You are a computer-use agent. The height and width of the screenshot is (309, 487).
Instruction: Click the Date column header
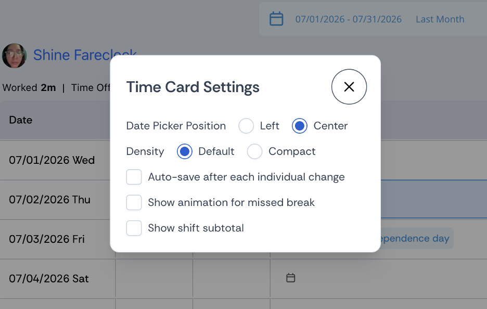point(20,120)
